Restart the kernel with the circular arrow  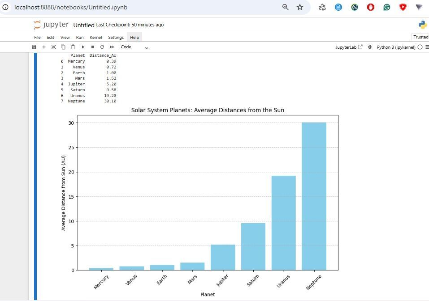point(102,47)
